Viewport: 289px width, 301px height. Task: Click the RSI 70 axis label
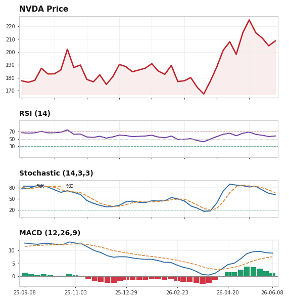pos(12,132)
